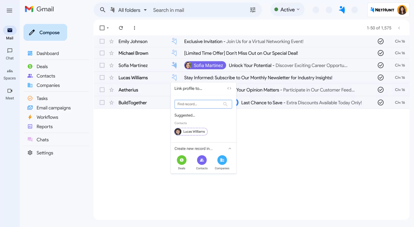Refresh the inbox
The image size is (414, 227).
pos(121,28)
